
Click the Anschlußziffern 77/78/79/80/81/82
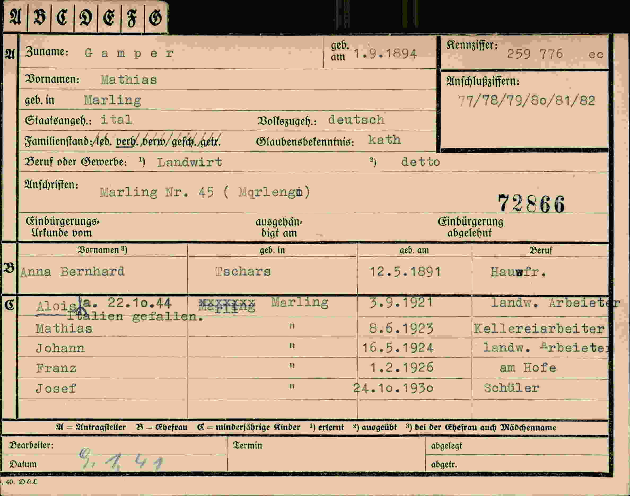pos(527,100)
